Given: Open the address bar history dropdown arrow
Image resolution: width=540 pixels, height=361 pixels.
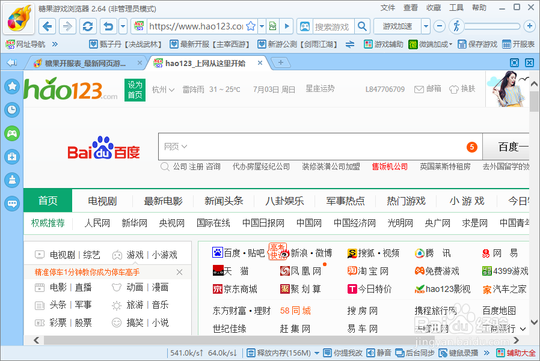Looking at the screenshot, I should pos(262,26).
